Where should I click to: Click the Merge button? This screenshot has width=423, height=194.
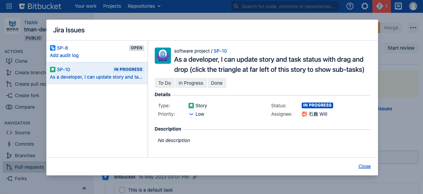pyautogui.click(x=391, y=28)
